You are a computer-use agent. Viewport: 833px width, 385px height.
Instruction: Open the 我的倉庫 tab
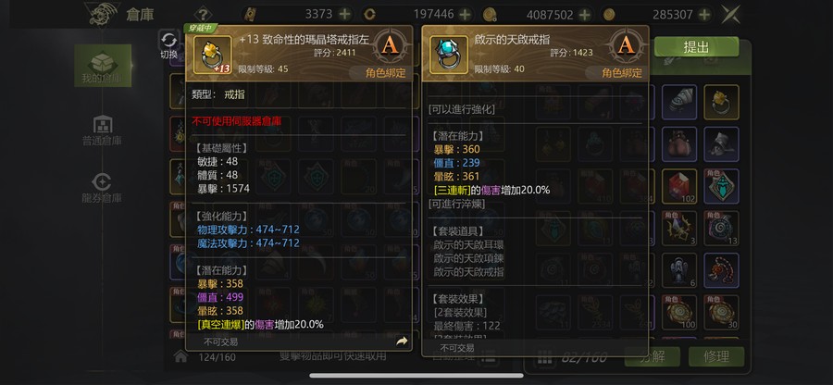(102, 66)
